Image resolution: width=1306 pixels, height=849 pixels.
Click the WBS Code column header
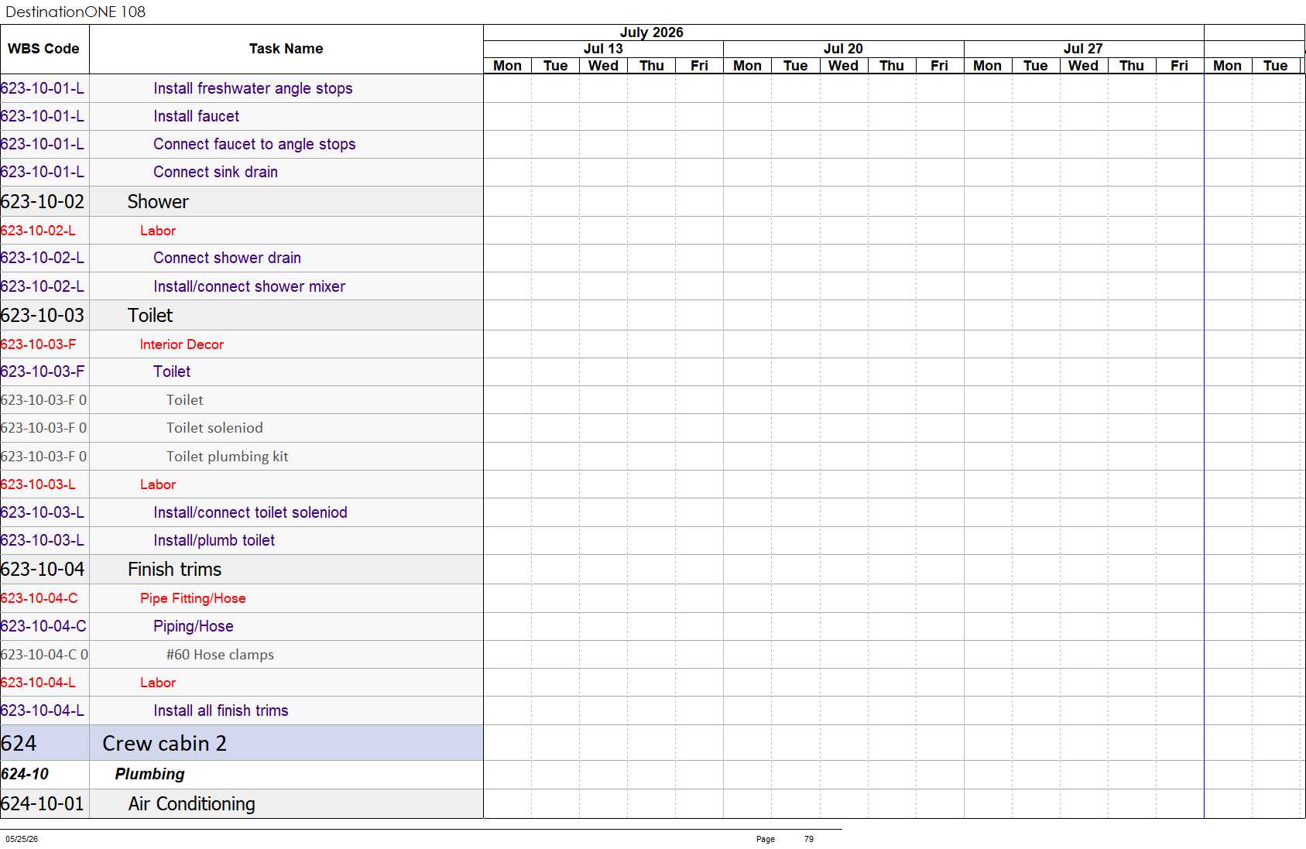coord(43,49)
